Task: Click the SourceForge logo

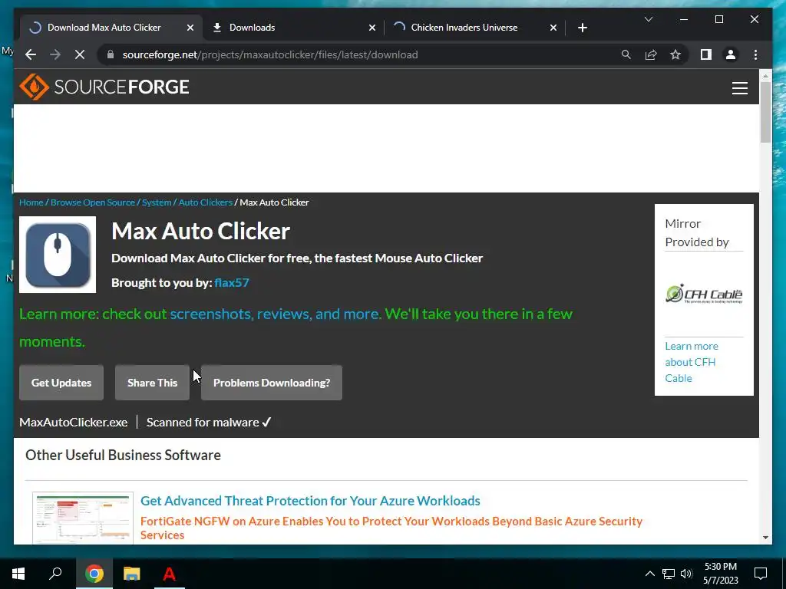Action: [x=104, y=87]
